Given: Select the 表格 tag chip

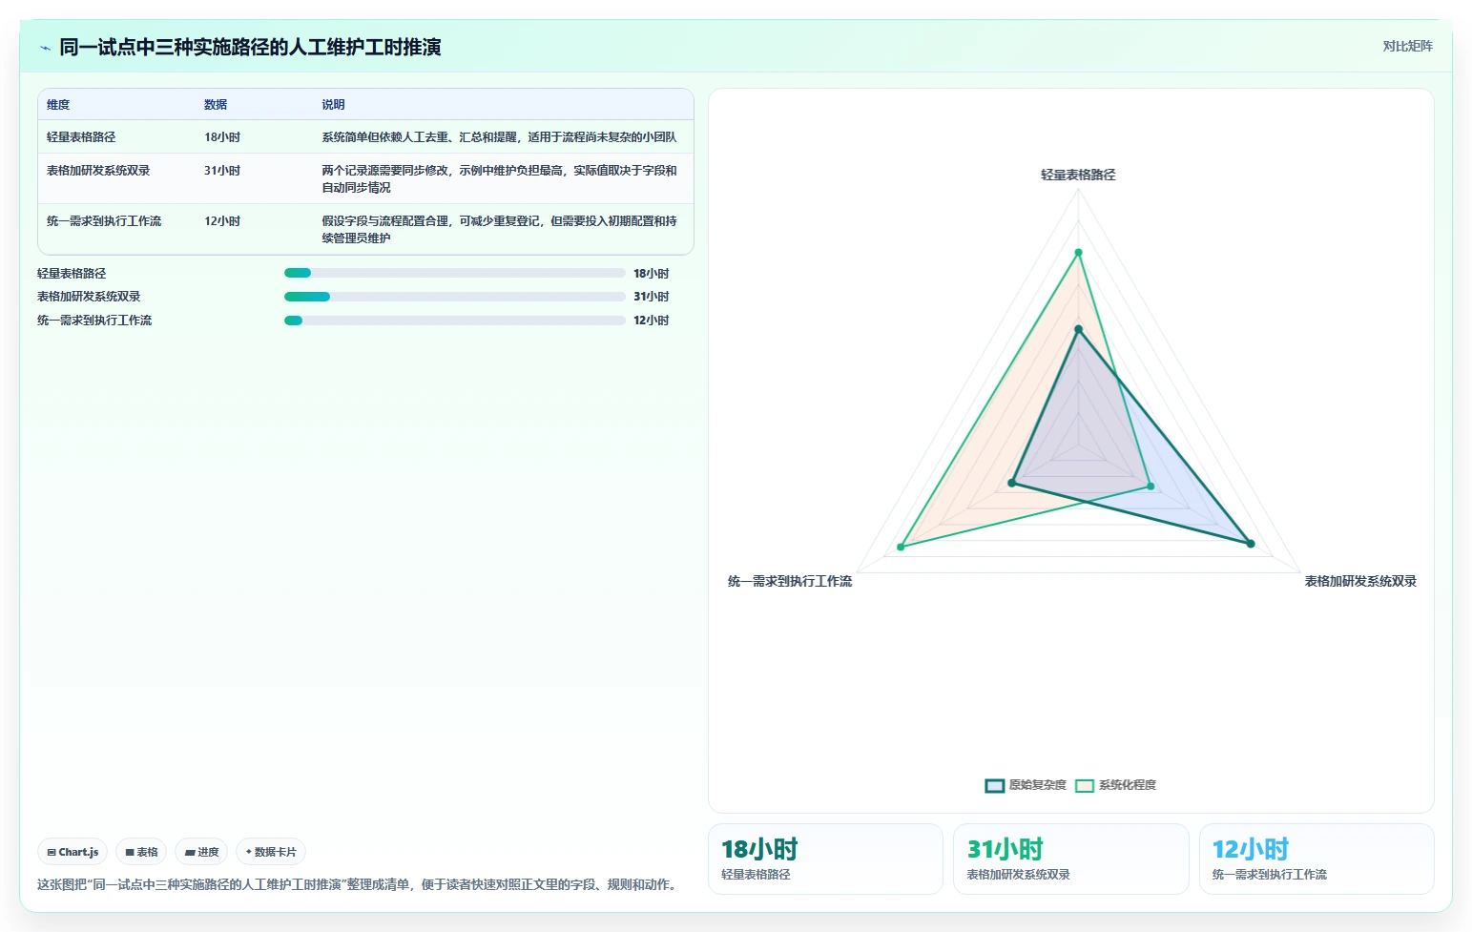Looking at the screenshot, I should coord(141,852).
